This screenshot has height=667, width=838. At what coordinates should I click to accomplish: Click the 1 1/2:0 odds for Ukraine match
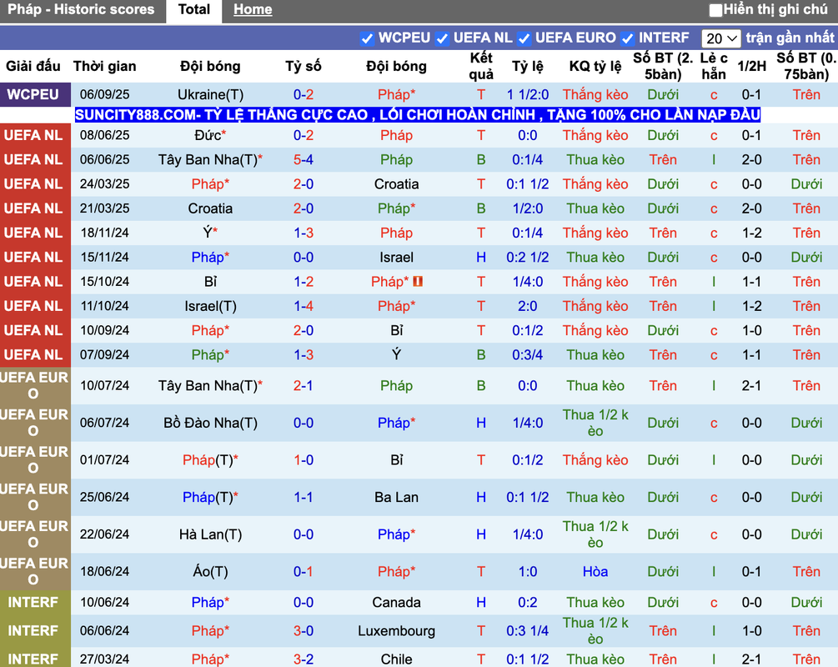point(528,94)
